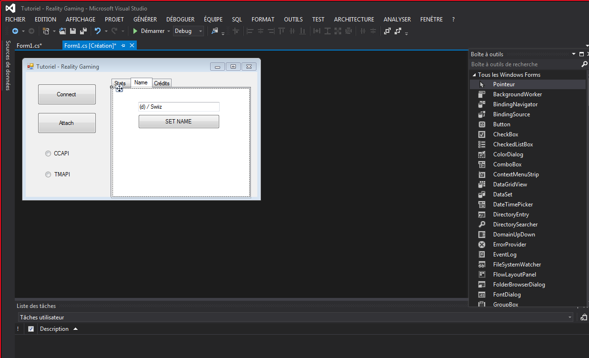This screenshot has height=358, width=589.
Task: Pin the Form1.cs [Création] tab
Action: coord(123,45)
